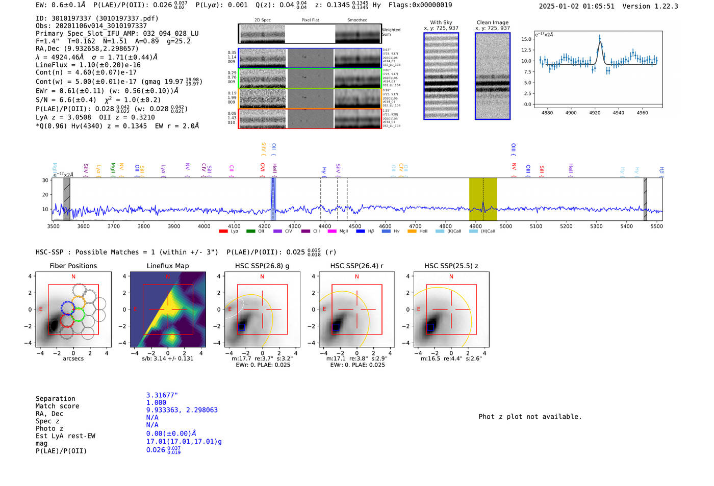Click the (K)CaII legend swatch
The height and width of the screenshot is (486, 714).
440,231
